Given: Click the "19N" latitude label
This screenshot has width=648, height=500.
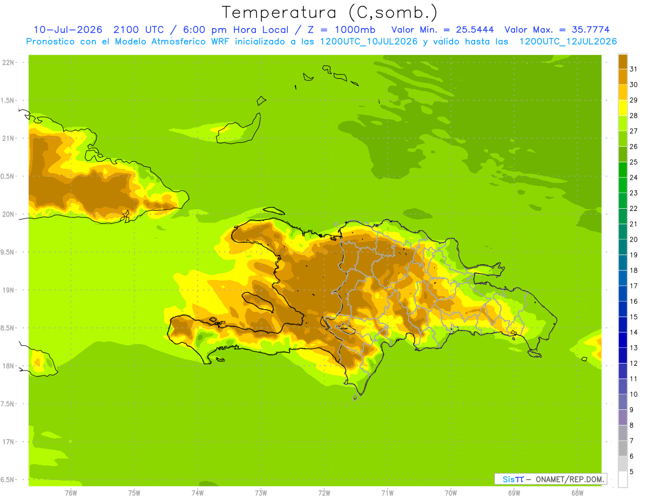Looking at the screenshot, I should pos(9,290).
